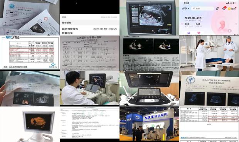
Task: Open the SIUI 汕头超声 exhibition booth image
Action: click(x=149, y=124)
